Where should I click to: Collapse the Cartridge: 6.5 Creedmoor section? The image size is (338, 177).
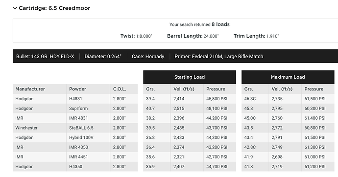tap(15, 8)
